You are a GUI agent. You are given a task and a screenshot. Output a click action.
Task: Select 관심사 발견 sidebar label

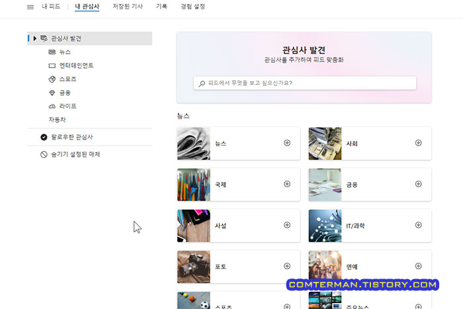pos(66,38)
